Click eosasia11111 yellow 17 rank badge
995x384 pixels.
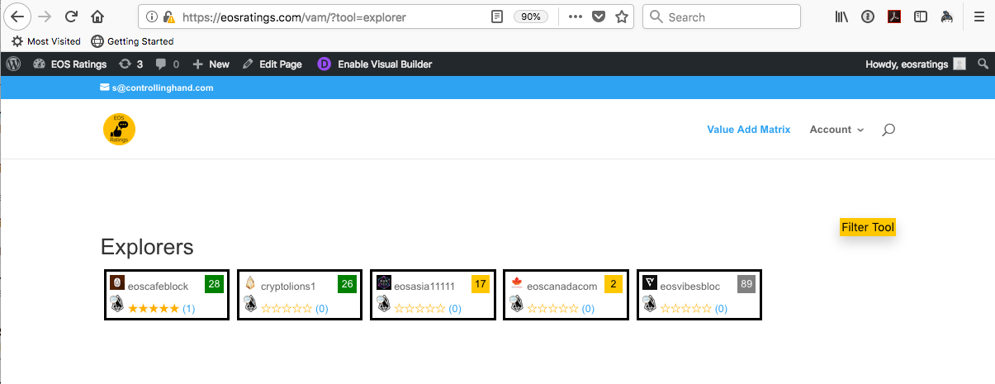click(x=481, y=284)
